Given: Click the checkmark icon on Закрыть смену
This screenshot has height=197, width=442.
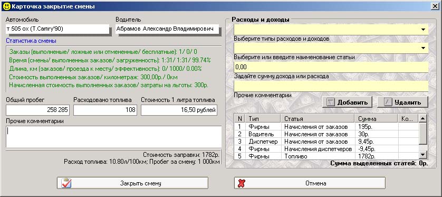Looking at the screenshot, I should pyautogui.click(x=66, y=183).
